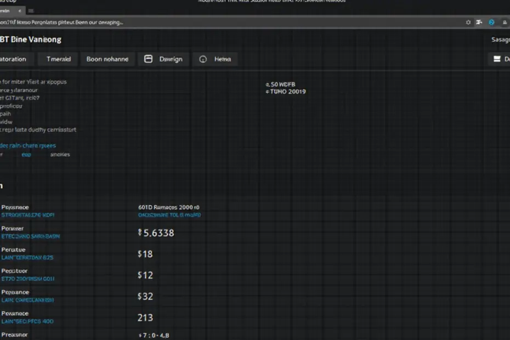Click the new tab button beside the browser tab

31,11
